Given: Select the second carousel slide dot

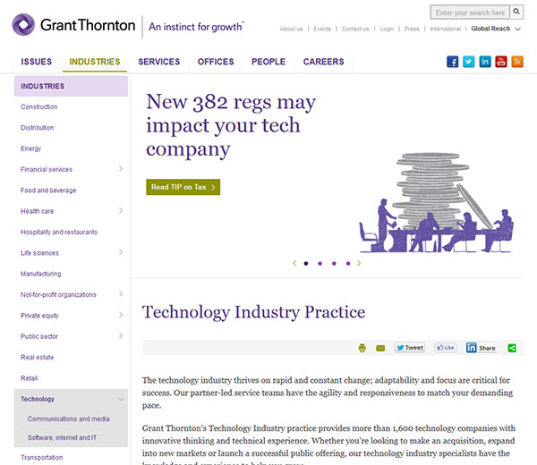Looking at the screenshot, I should tap(320, 264).
